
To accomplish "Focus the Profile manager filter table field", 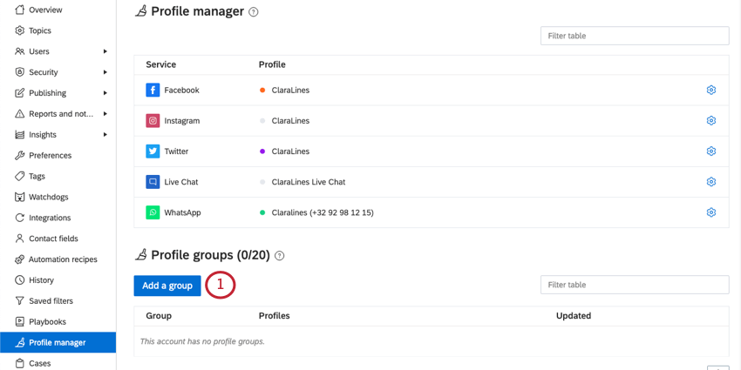I will 635,36.
